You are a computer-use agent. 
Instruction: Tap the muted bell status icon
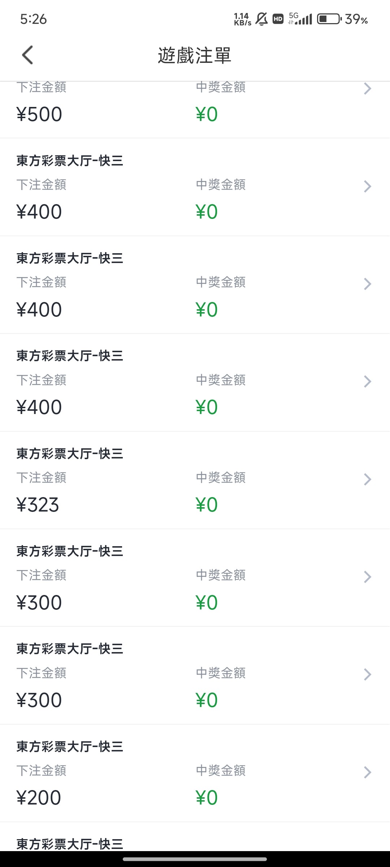tap(261, 19)
